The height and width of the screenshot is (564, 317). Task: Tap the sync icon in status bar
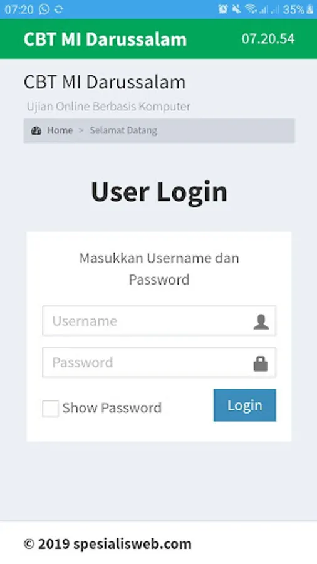[59, 9]
